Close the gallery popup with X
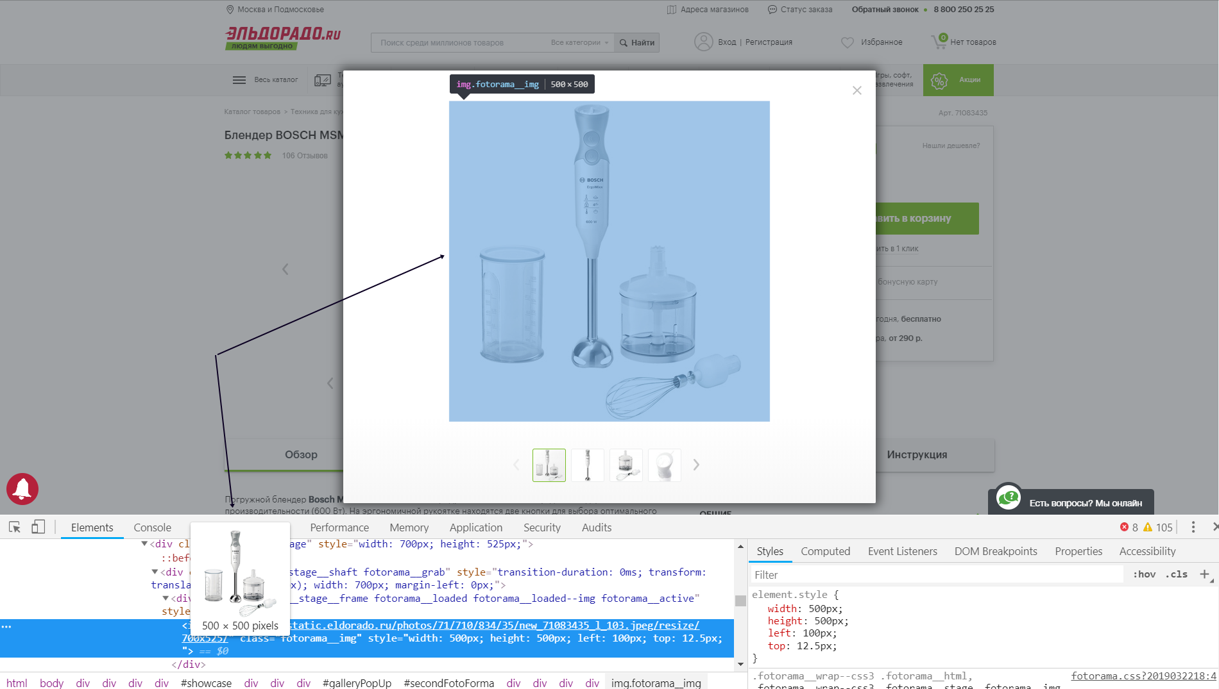1219x689 pixels. [857, 90]
